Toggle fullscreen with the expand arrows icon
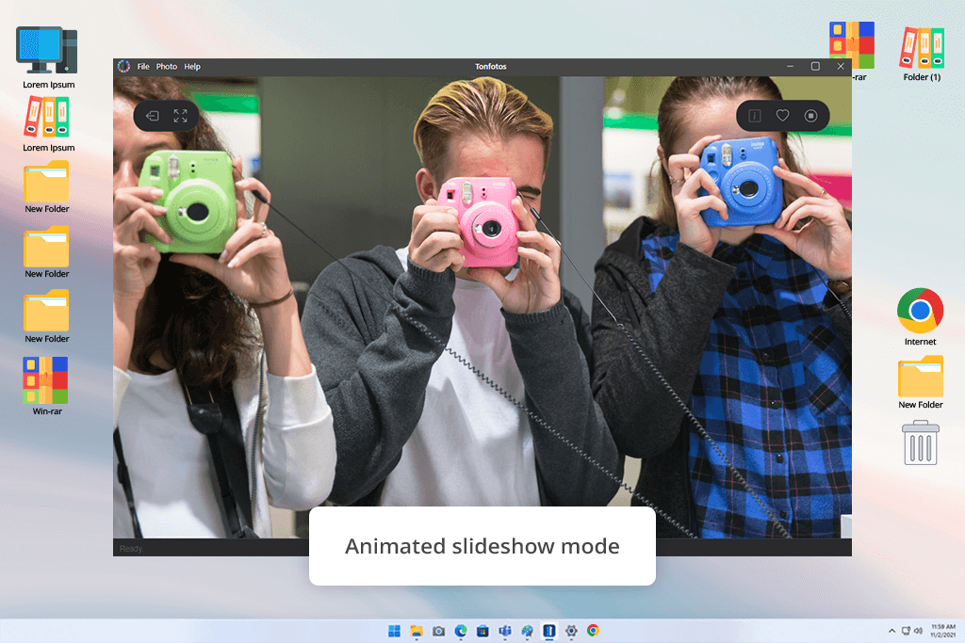The height and width of the screenshot is (643, 965). click(180, 116)
